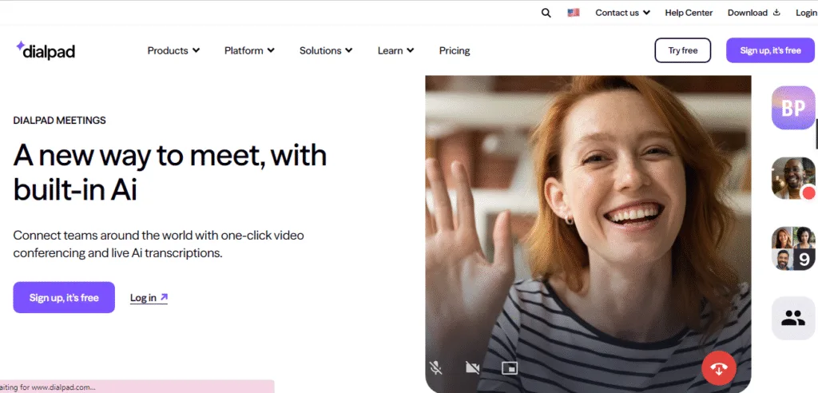Image resolution: width=818 pixels, height=393 pixels.
Task: Go to the Dialpad logo home
Action: coord(46,50)
